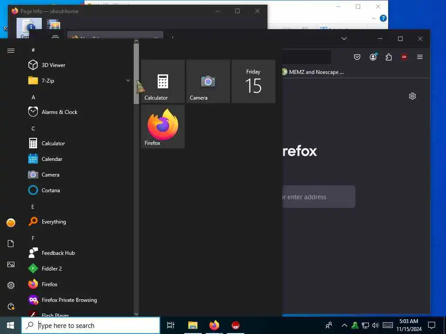446x334 pixels.
Task: Click the Camera pinned tile
Action: click(208, 81)
